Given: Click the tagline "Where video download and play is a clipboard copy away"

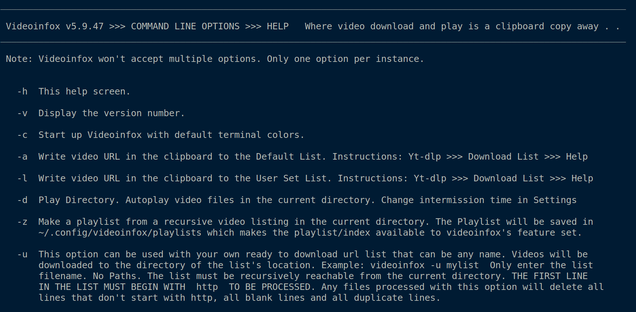Looking at the screenshot, I should 452,26.
